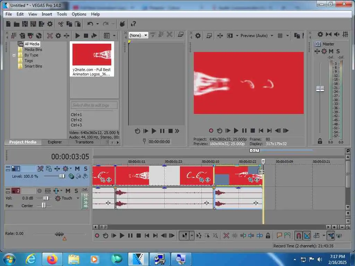Click Get Media from Web globe icon
The width and height of the screenshot is (355, 266).
click(39, 36)
